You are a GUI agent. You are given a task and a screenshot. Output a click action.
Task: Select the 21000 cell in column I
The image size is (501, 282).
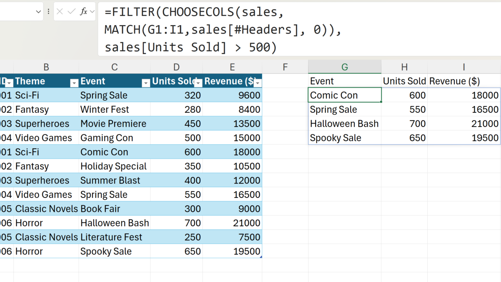click(x=464, y=123)
